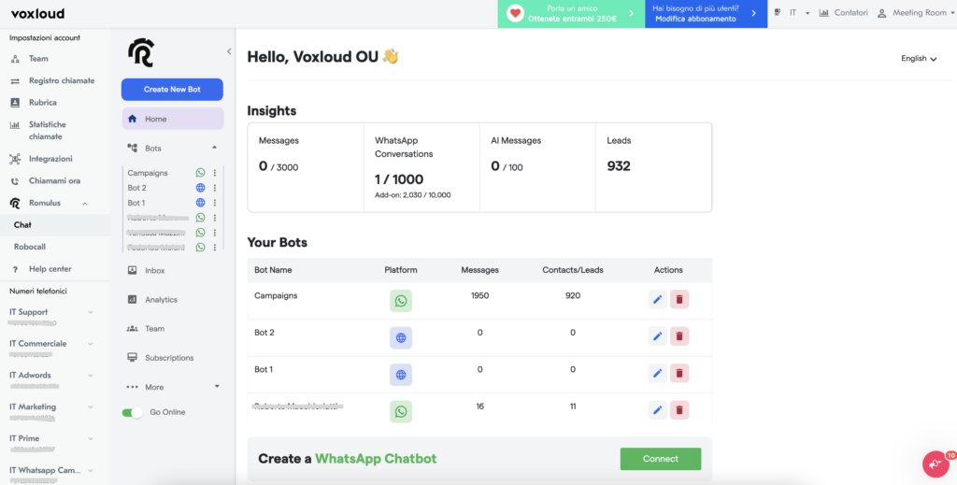Click the voxloud logo

pos(37,13)
